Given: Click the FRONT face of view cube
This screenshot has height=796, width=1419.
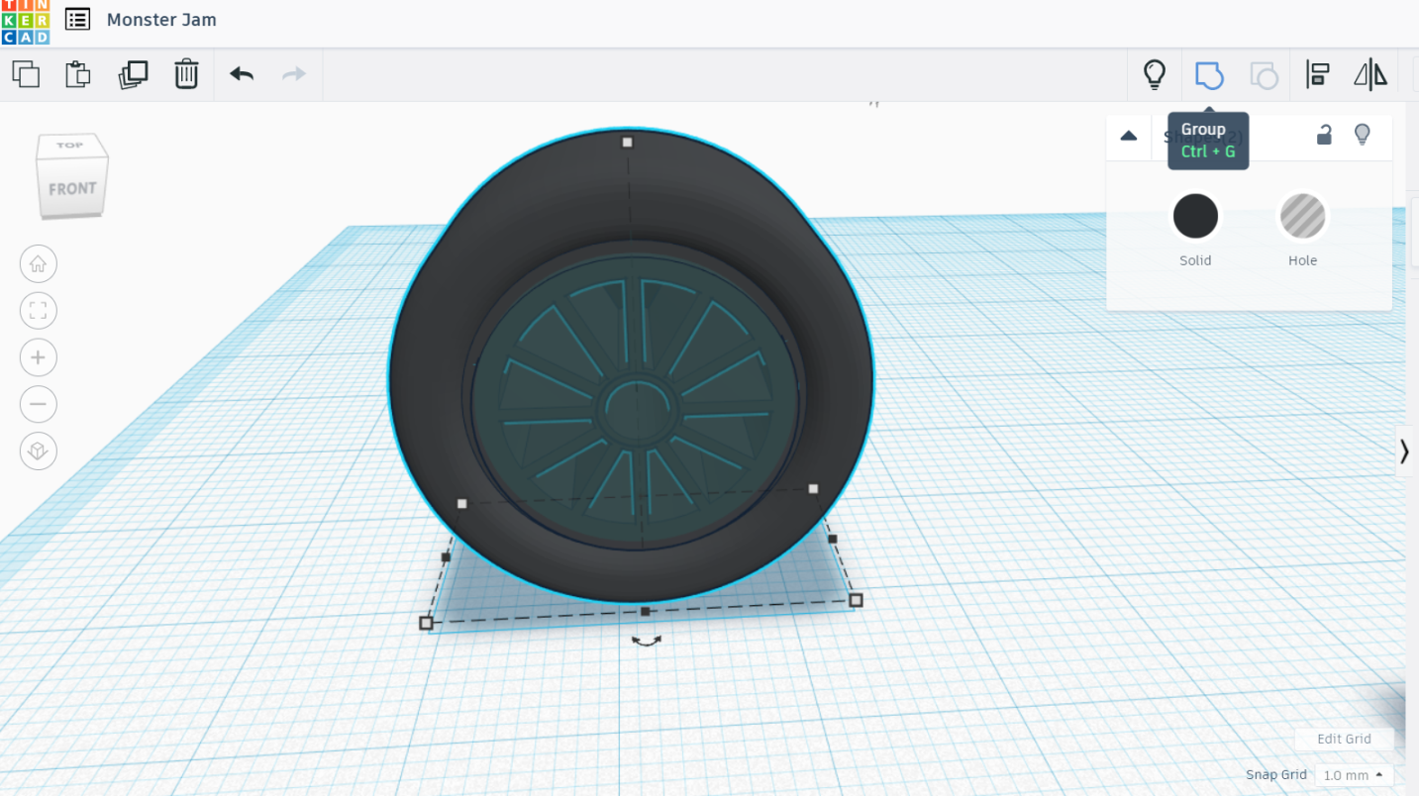Looking at the screenshot, I should (x=72, y=188).
